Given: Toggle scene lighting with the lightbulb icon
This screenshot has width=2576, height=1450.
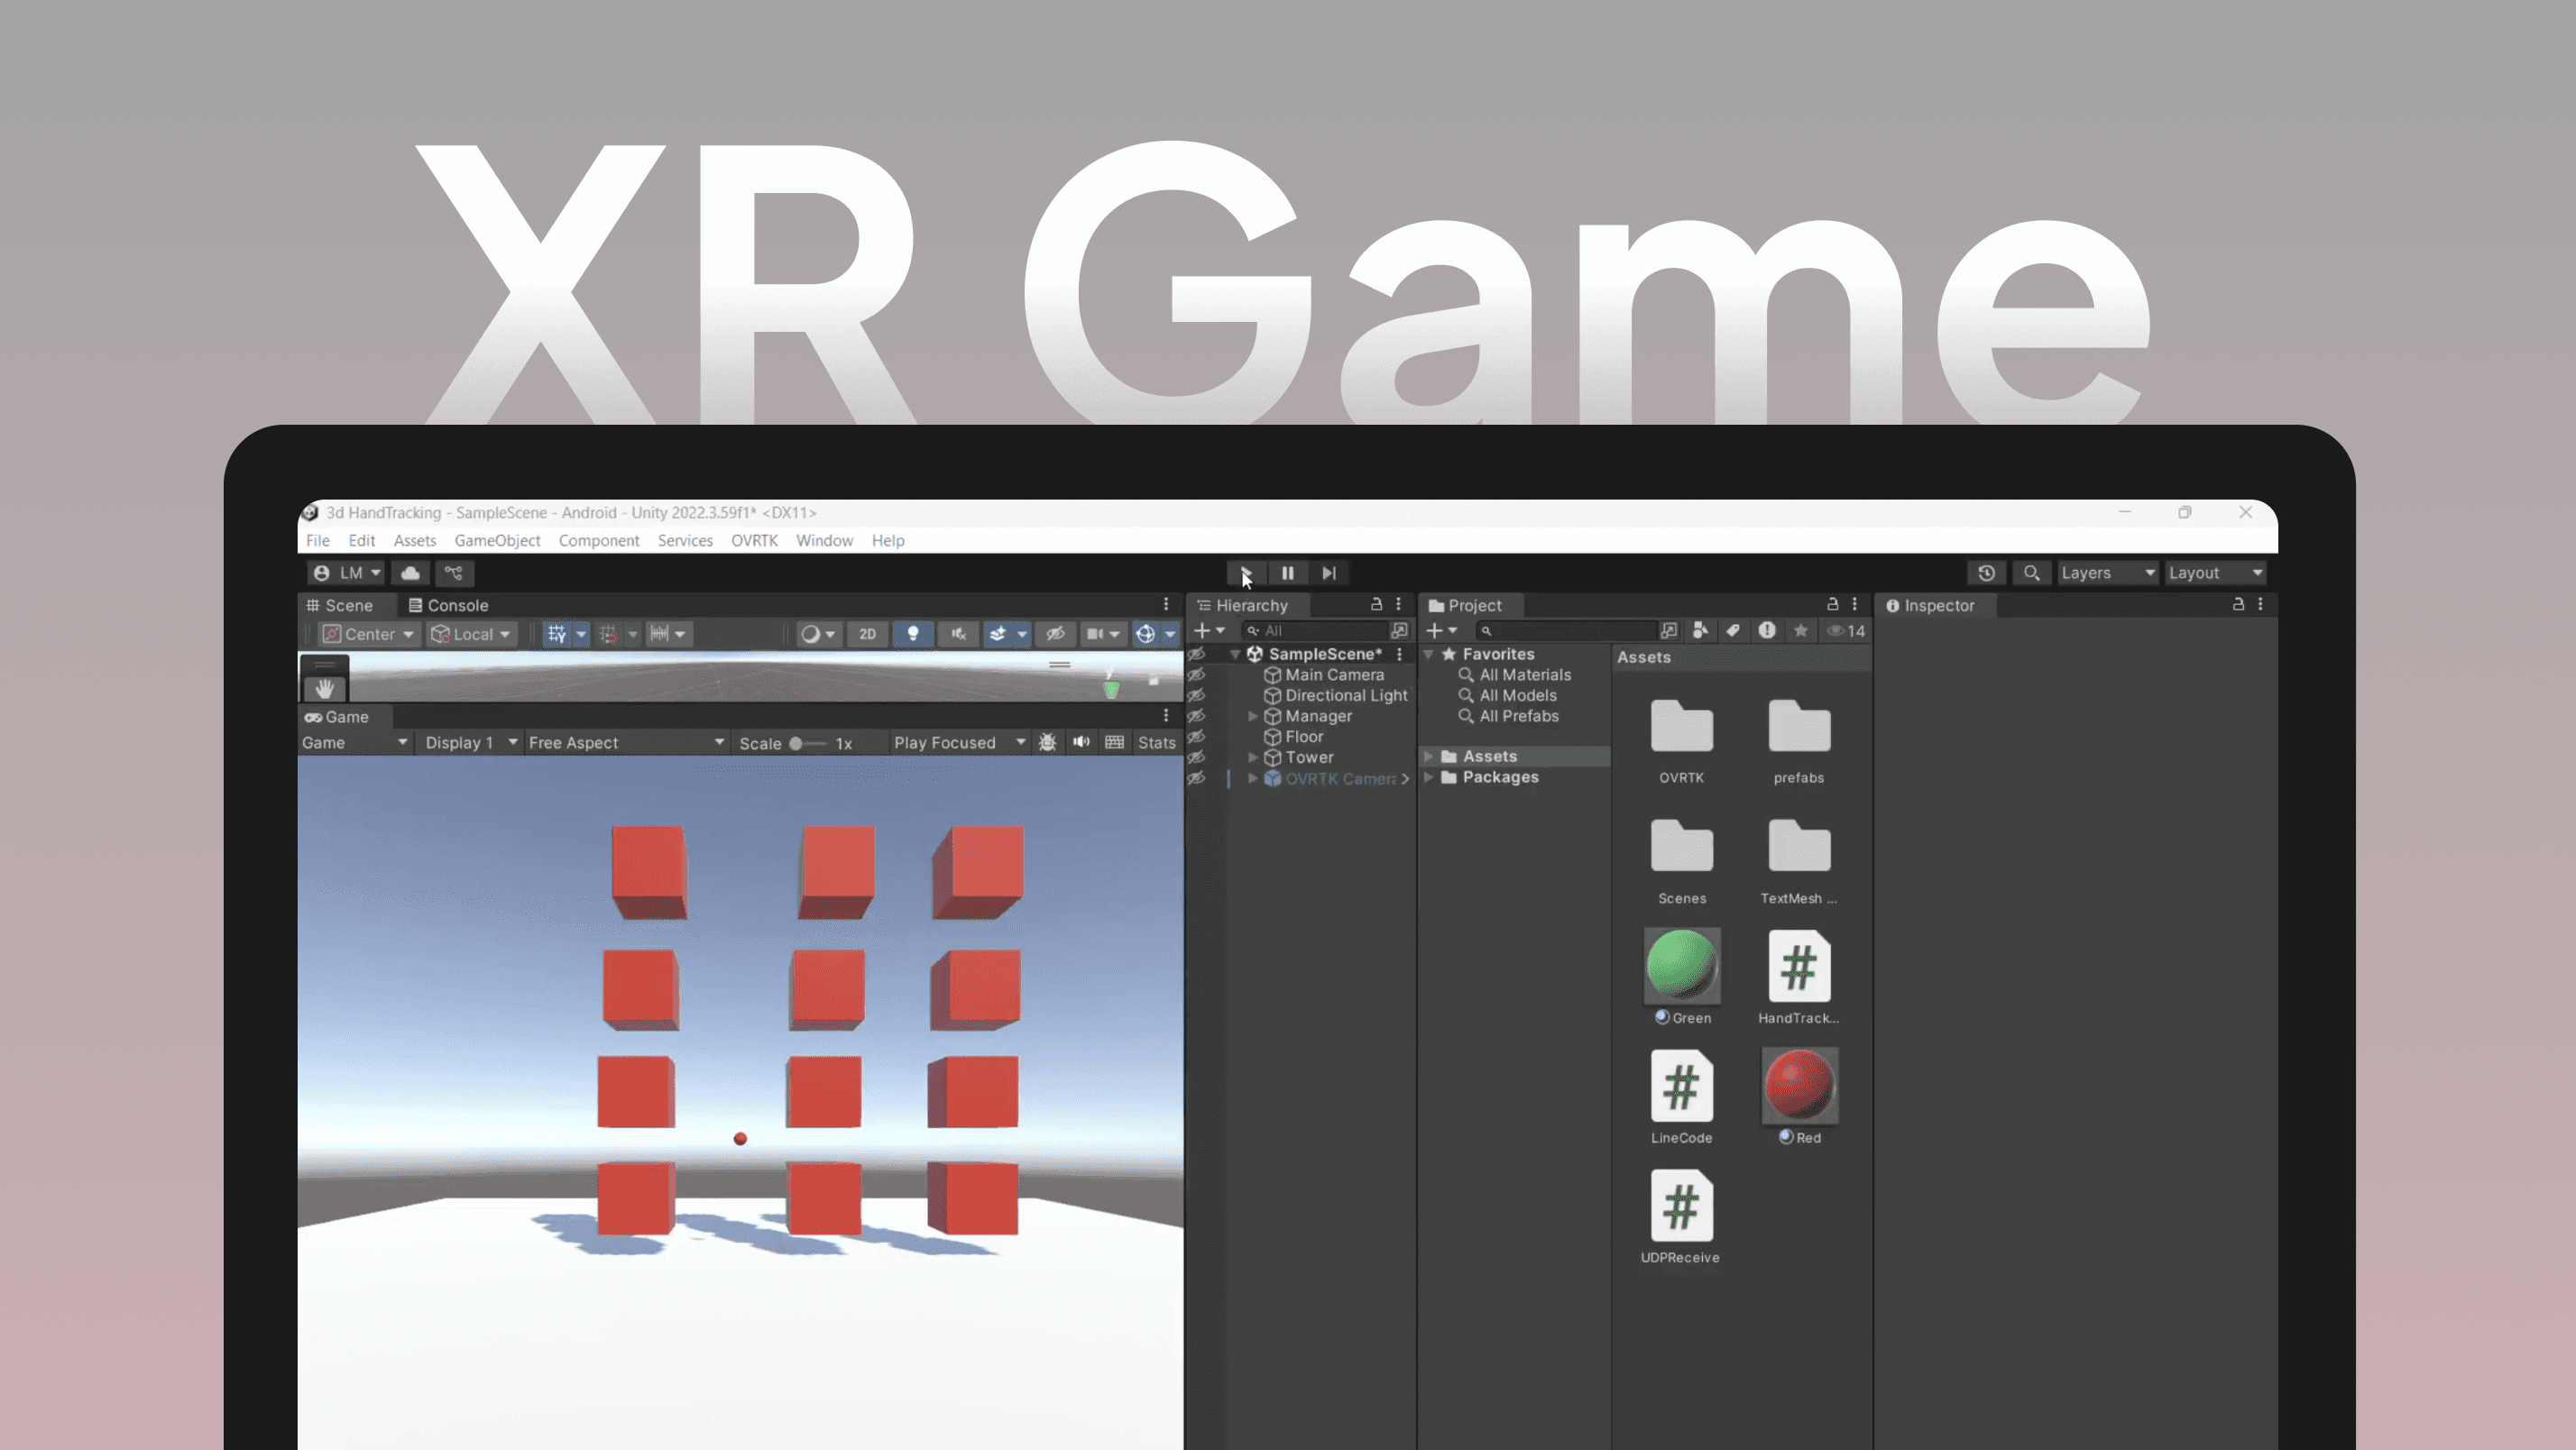Looking at the screenshot, I should [912, 634].
